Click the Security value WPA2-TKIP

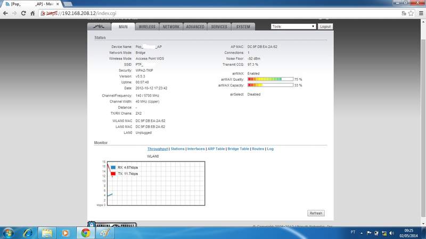(x=144, y=70)
